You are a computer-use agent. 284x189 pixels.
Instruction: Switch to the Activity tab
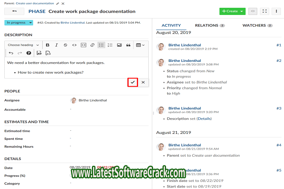(171, 26)
